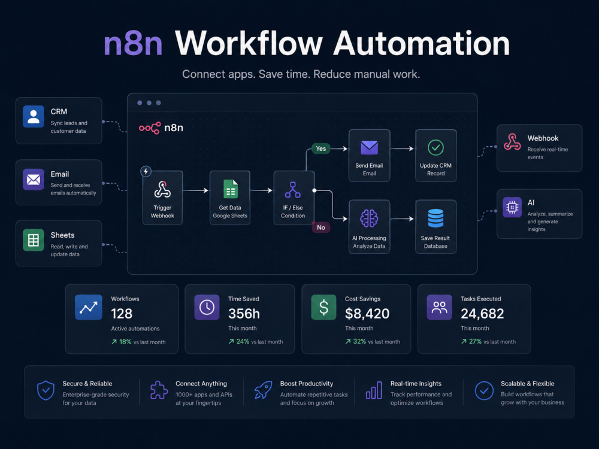Click the Email envelope icon in sidebar card
Image resolution: width=599 pixels, height=449 pixels.
(33, 180)
